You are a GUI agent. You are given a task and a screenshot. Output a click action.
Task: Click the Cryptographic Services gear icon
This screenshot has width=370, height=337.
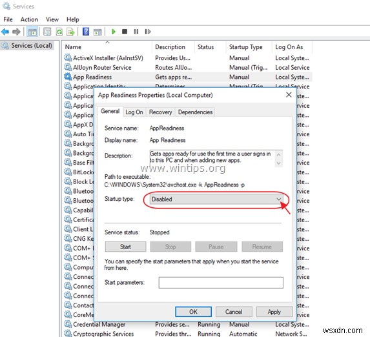[x=68, y=334]
